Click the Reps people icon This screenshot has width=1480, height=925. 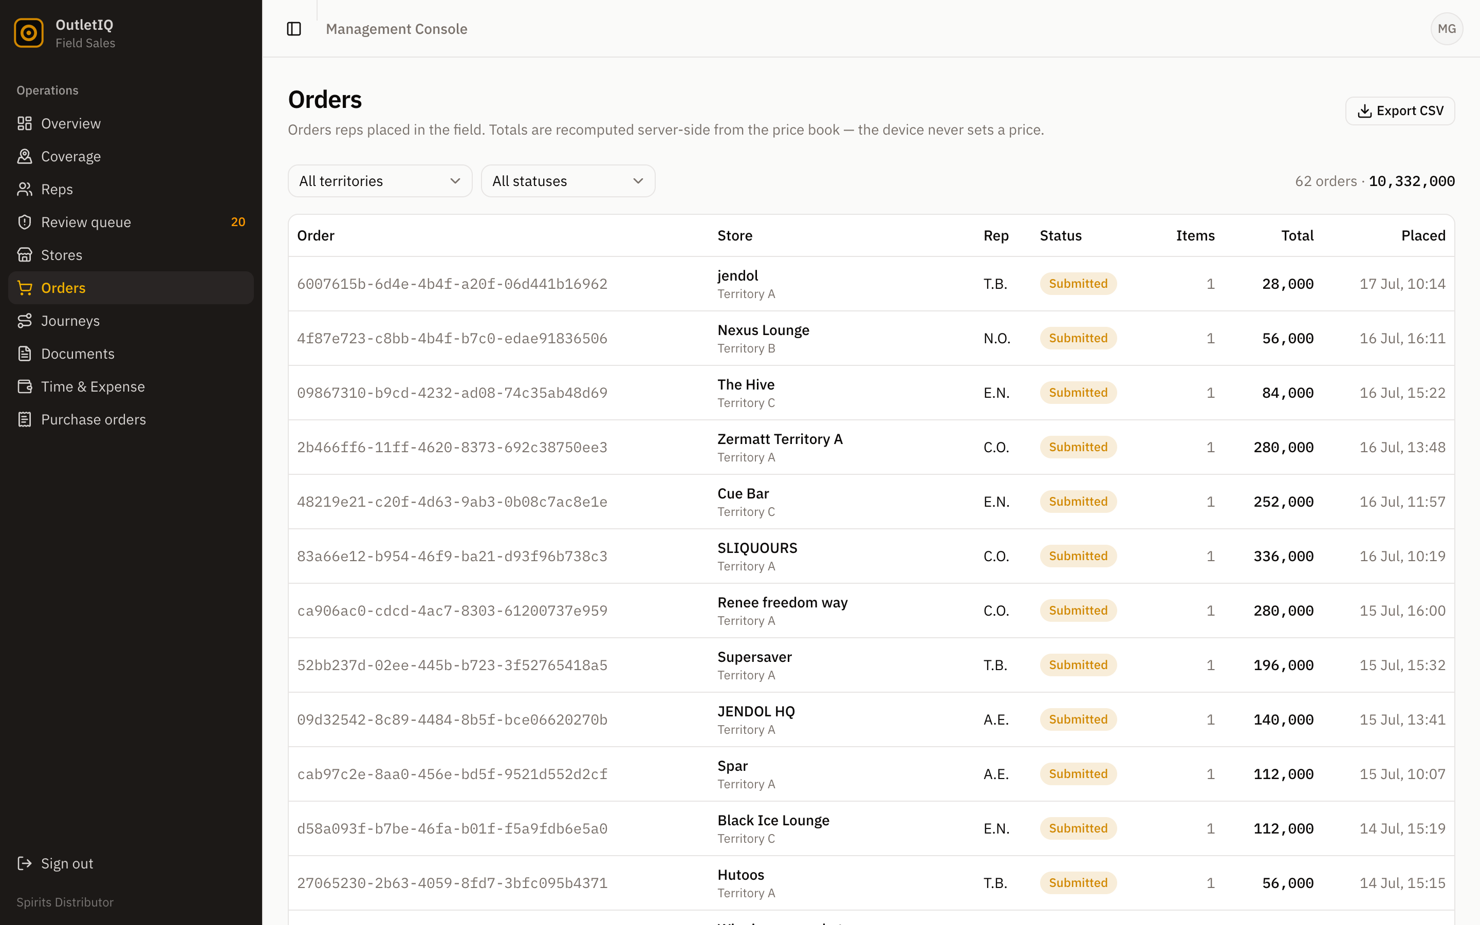[x=25, y=190]
